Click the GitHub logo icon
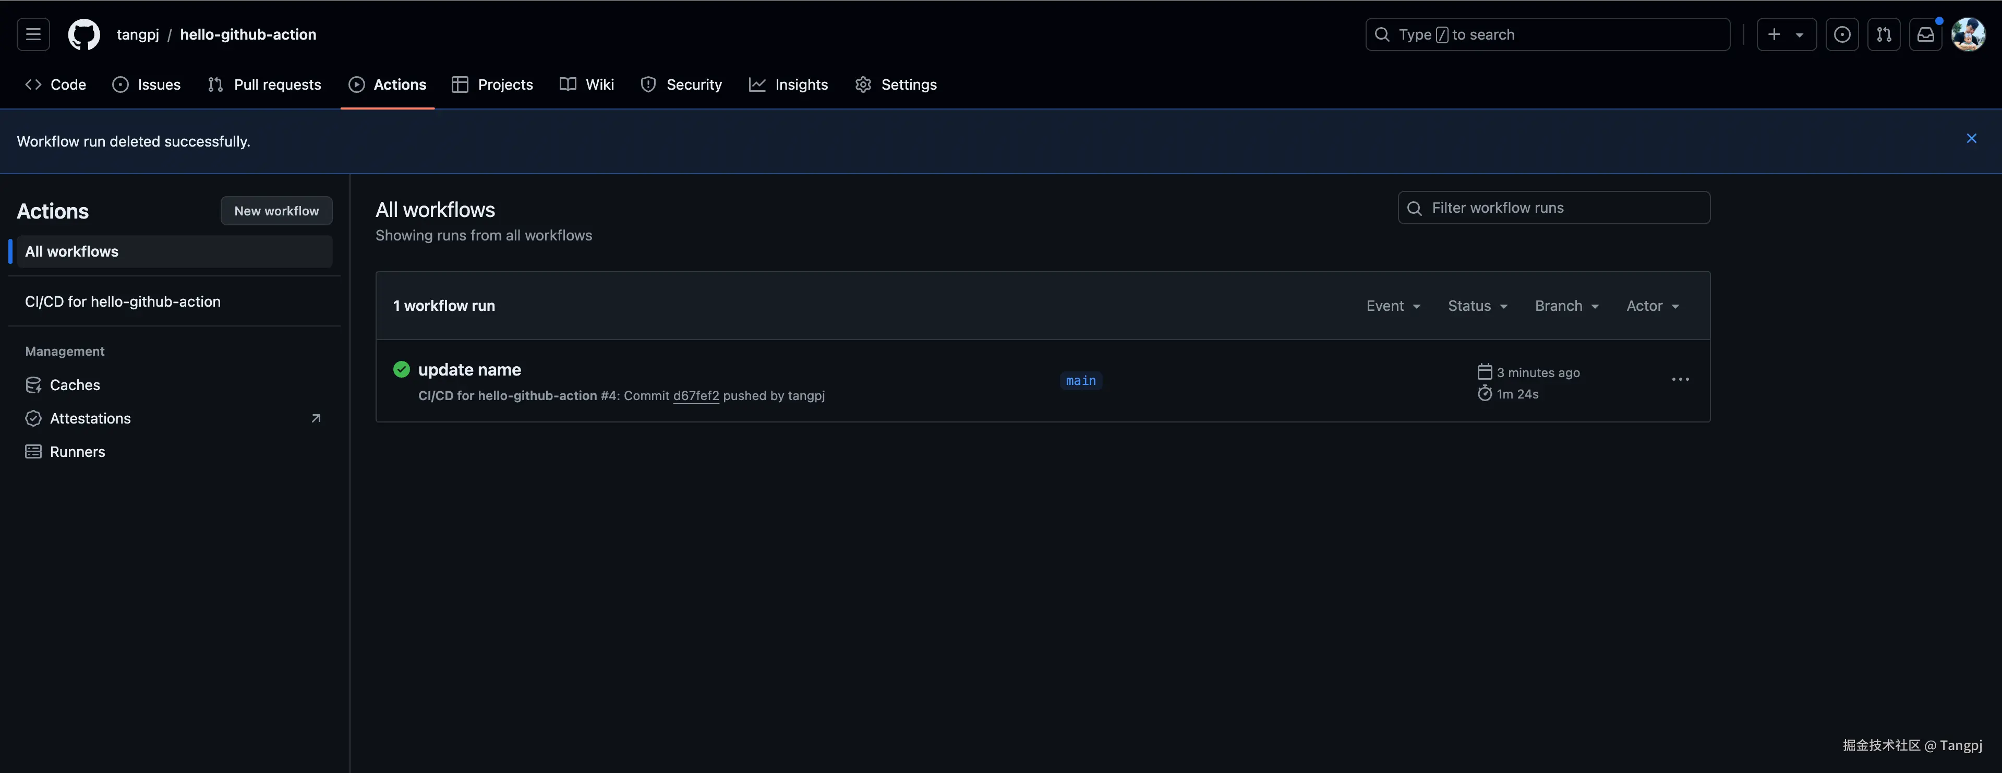Viewport: 2002px width, 773px height. tap(84, 34)
